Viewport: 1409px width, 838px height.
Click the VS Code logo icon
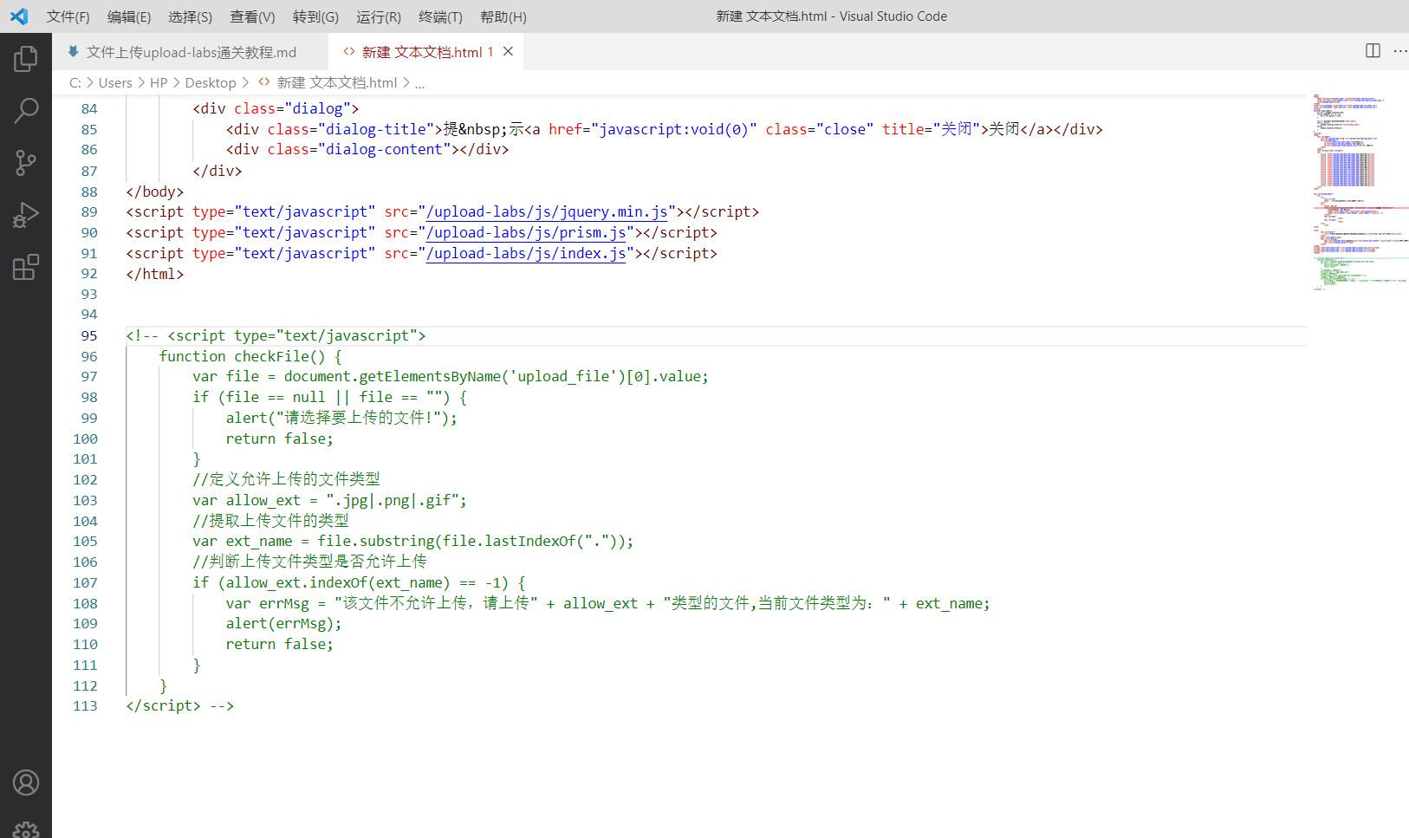[19, 16]
